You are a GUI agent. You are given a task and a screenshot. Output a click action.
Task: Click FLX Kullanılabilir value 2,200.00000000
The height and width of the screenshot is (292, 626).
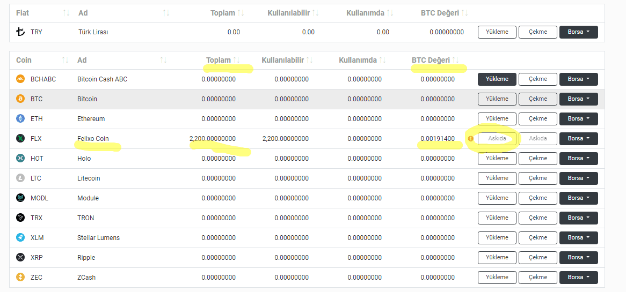click(x=286, y=139)
